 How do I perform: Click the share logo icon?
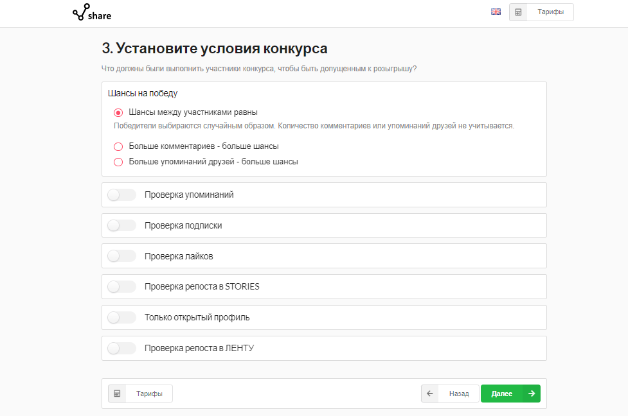point(82,11)
